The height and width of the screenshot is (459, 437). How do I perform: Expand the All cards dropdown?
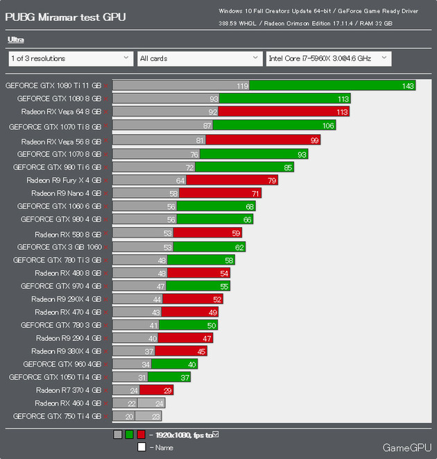coord(200,58)
